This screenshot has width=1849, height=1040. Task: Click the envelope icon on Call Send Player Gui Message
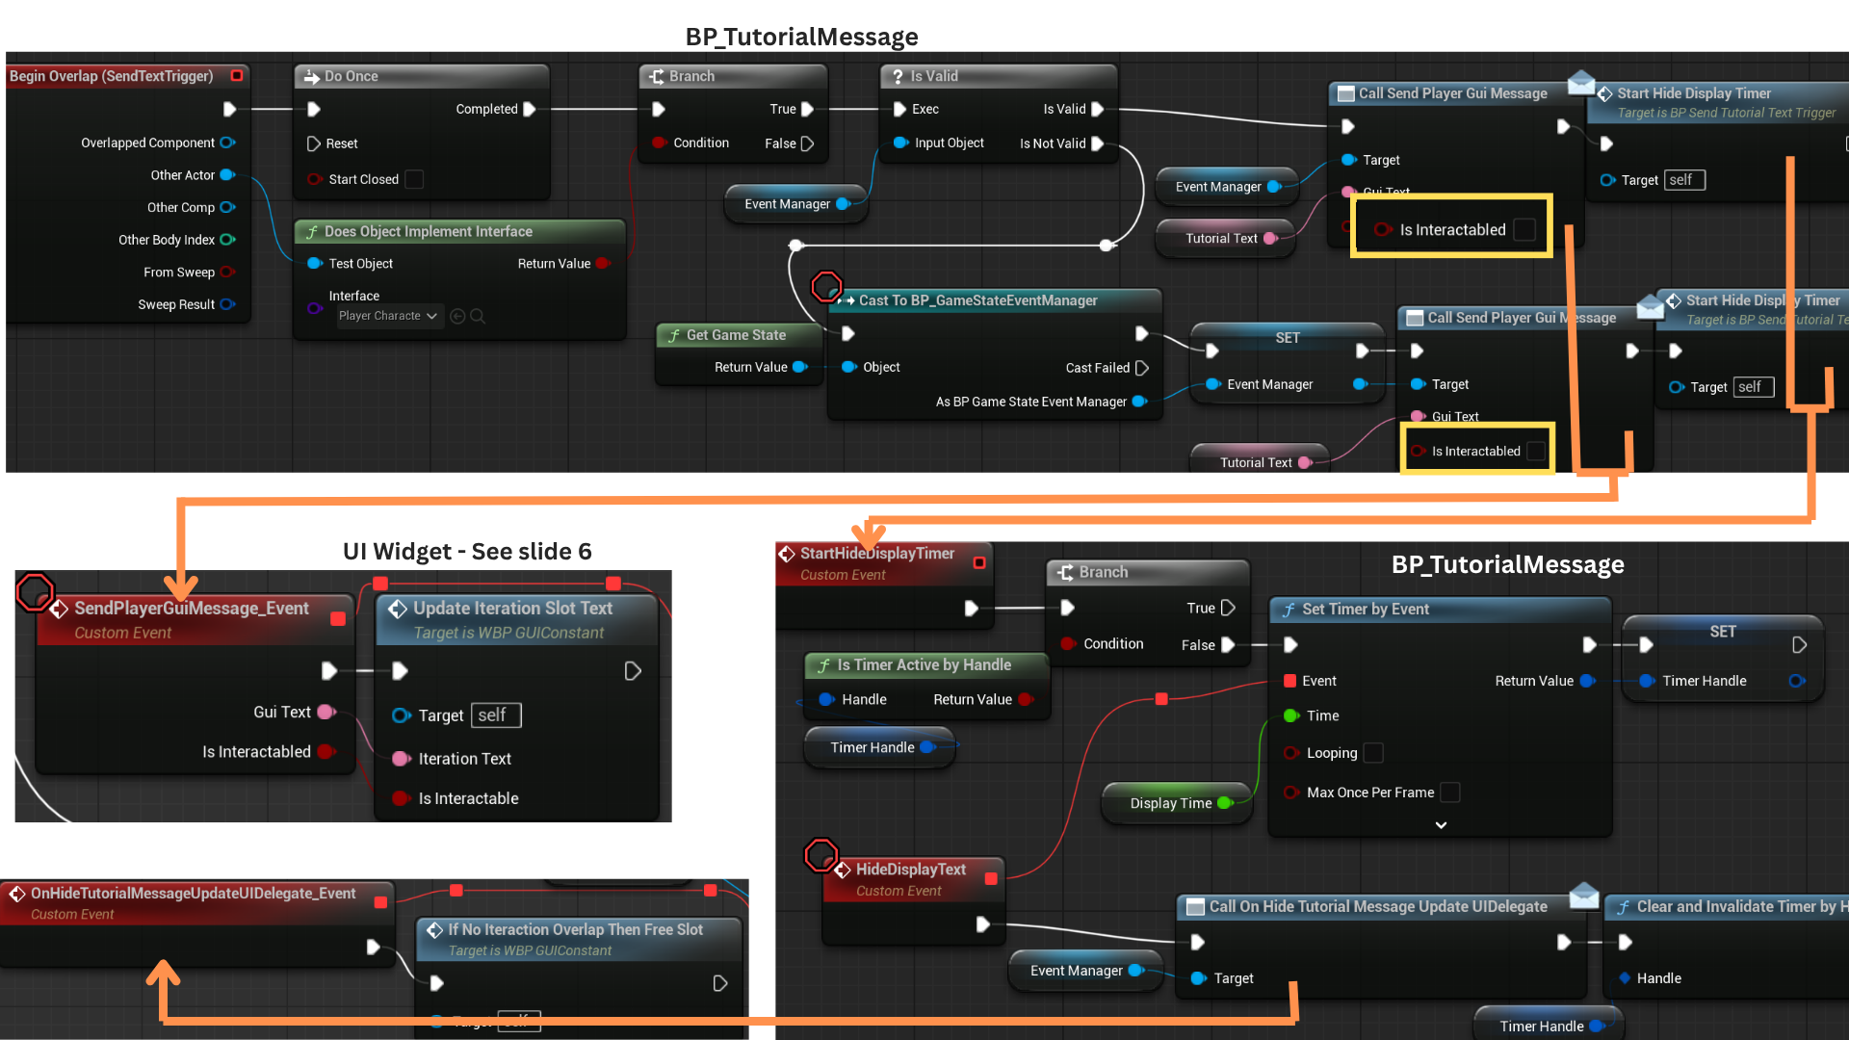pyautogui.click(x=1580, y=83)
